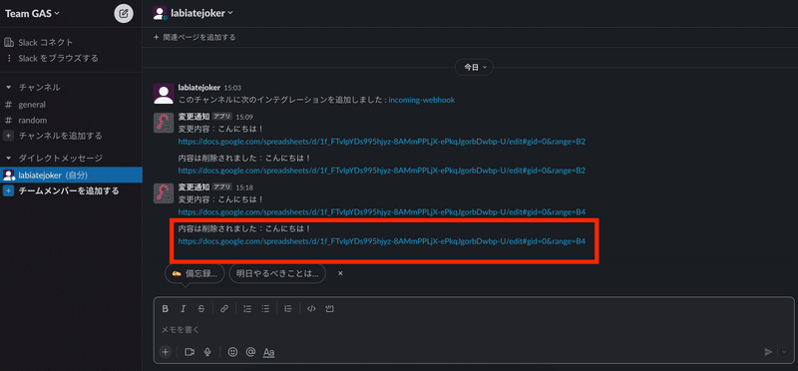The width and height of the screenshot is (798, 371).
Task: Click the 15:09 message timestamp
Action: [x=244, y=117]
